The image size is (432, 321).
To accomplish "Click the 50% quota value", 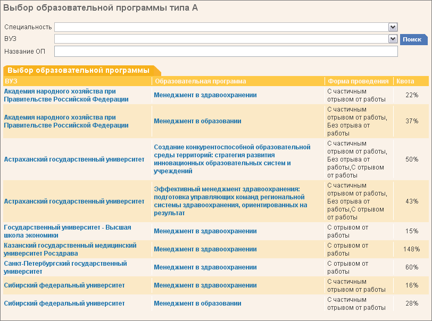I will 412,159.
